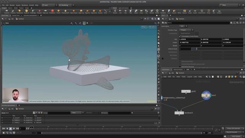Click the current frame marker on timeline
Image resolution: width=245 pixels, height=138 pixels.
[31, 127]
